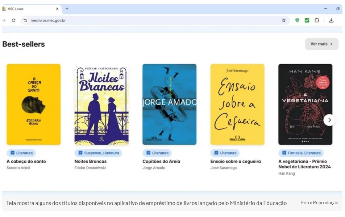Click the green checkmark extension icon
Image resolution: width=345 pixels, height=217 pixels.
307,20
